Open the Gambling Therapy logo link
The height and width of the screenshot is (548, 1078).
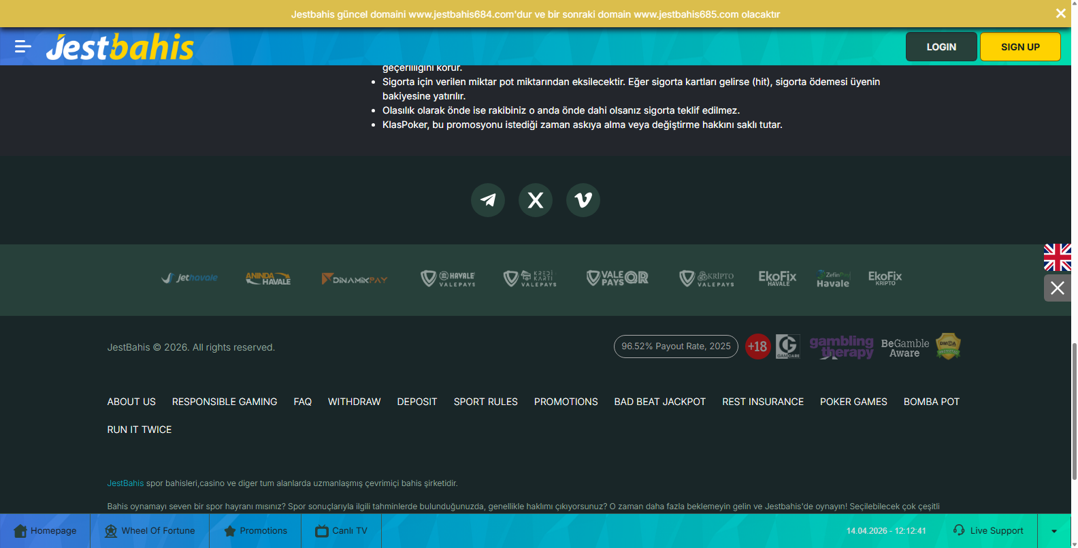(x=841, y=346)
